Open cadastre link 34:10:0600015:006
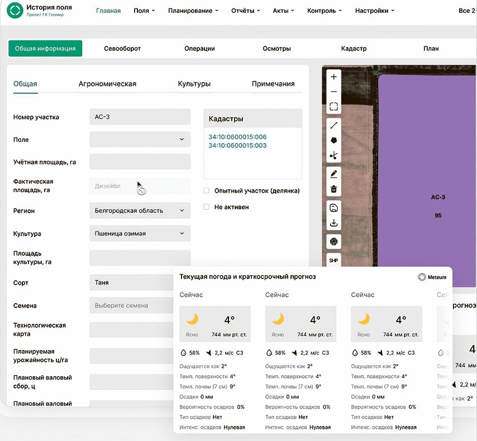477x441 pixels. (237, 137)
